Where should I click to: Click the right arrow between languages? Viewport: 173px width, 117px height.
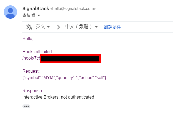click(x=58, y=27)
